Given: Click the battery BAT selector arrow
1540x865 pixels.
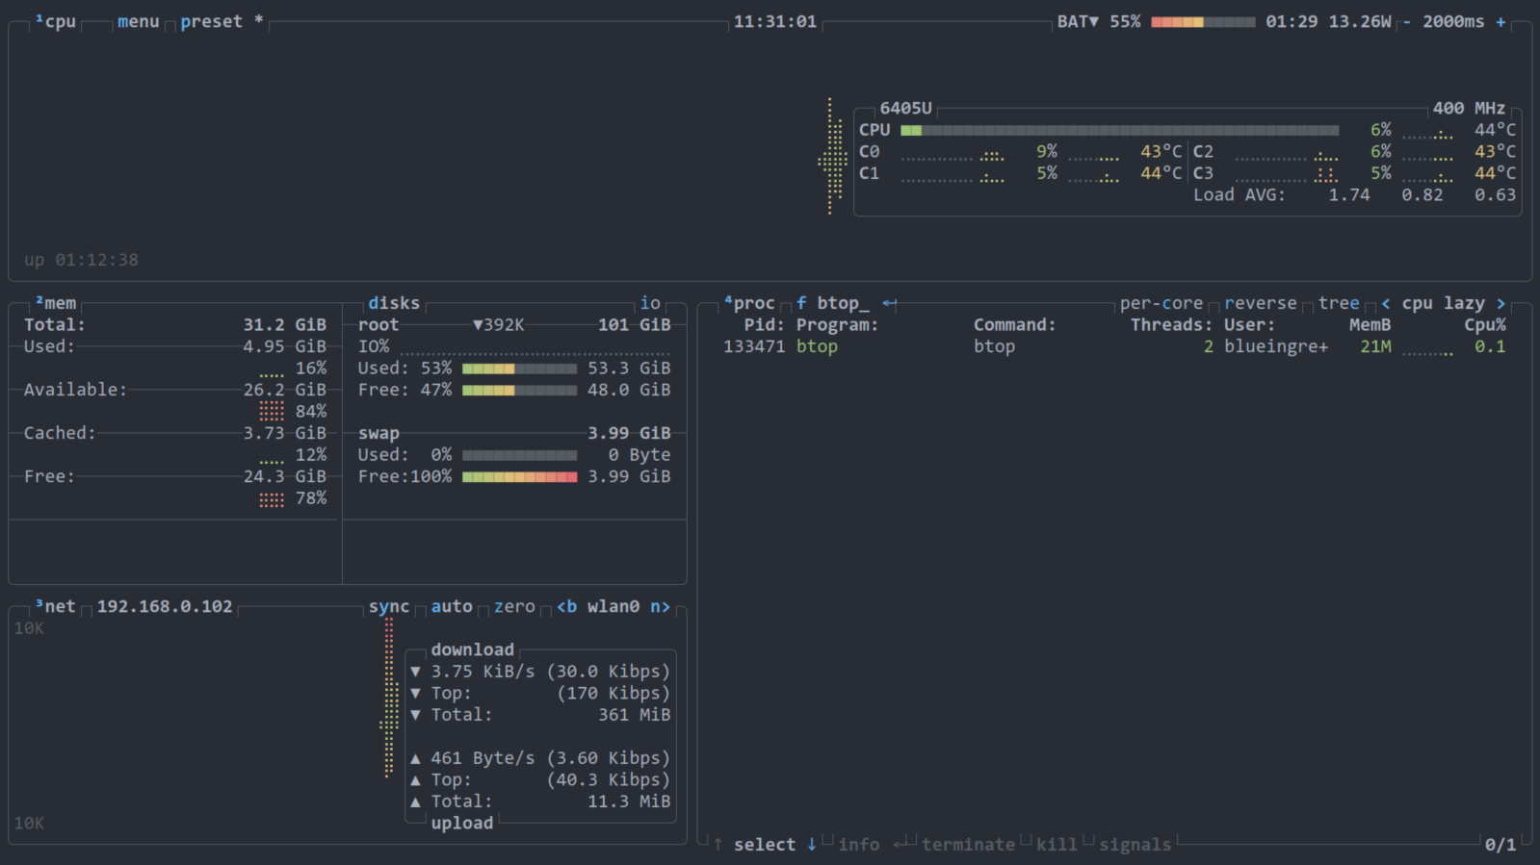Looking at the screenshot, I should point(1094,22).
